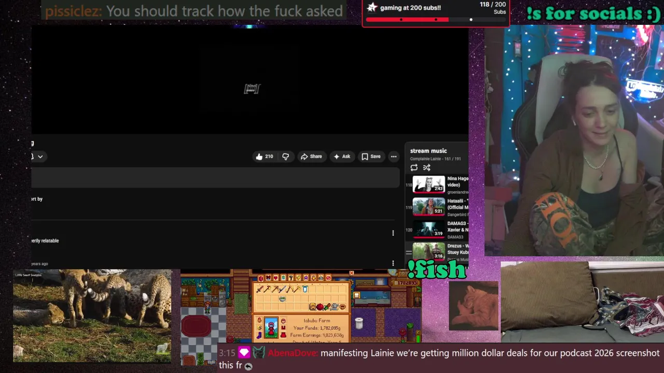This screenshot has height=373, width=664.
Task: Click the AbenaDove username in chat
Action: tap(293, 353)
